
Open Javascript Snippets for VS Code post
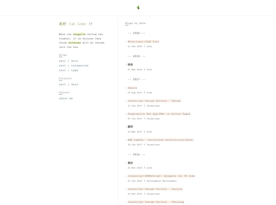[x=161, y=176]
